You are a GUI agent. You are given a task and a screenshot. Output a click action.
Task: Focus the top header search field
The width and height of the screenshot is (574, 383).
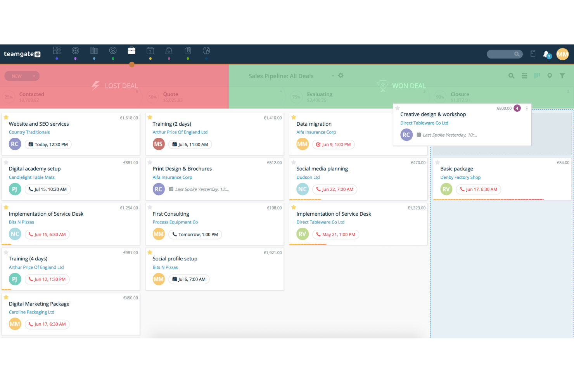tap(505, 54)
